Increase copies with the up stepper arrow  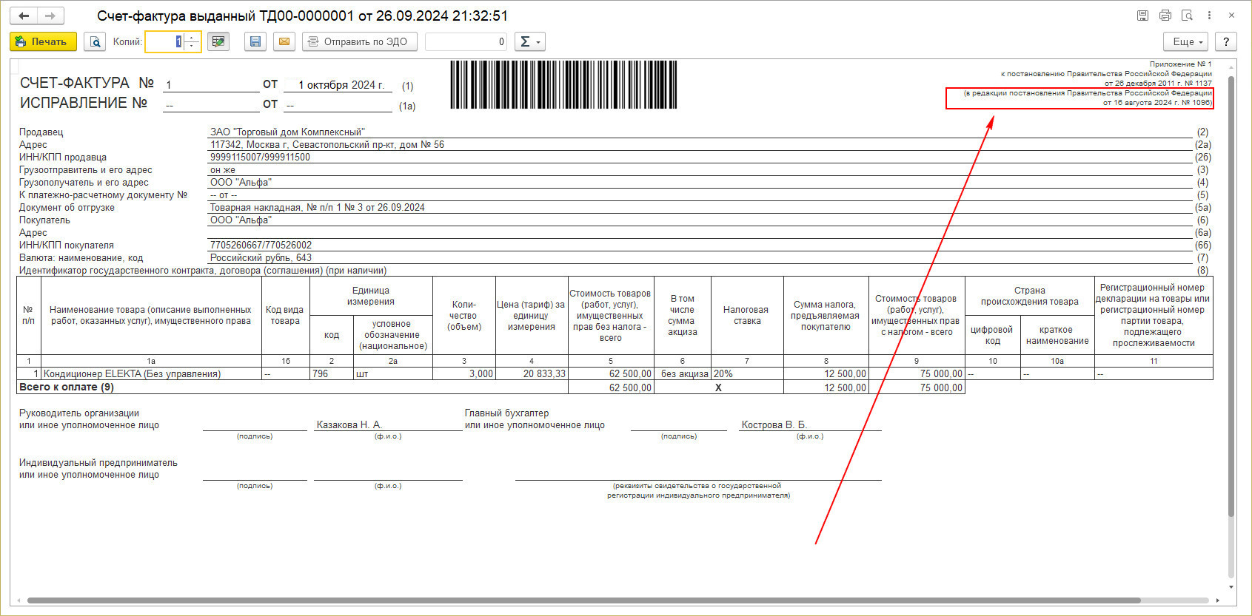192,38
